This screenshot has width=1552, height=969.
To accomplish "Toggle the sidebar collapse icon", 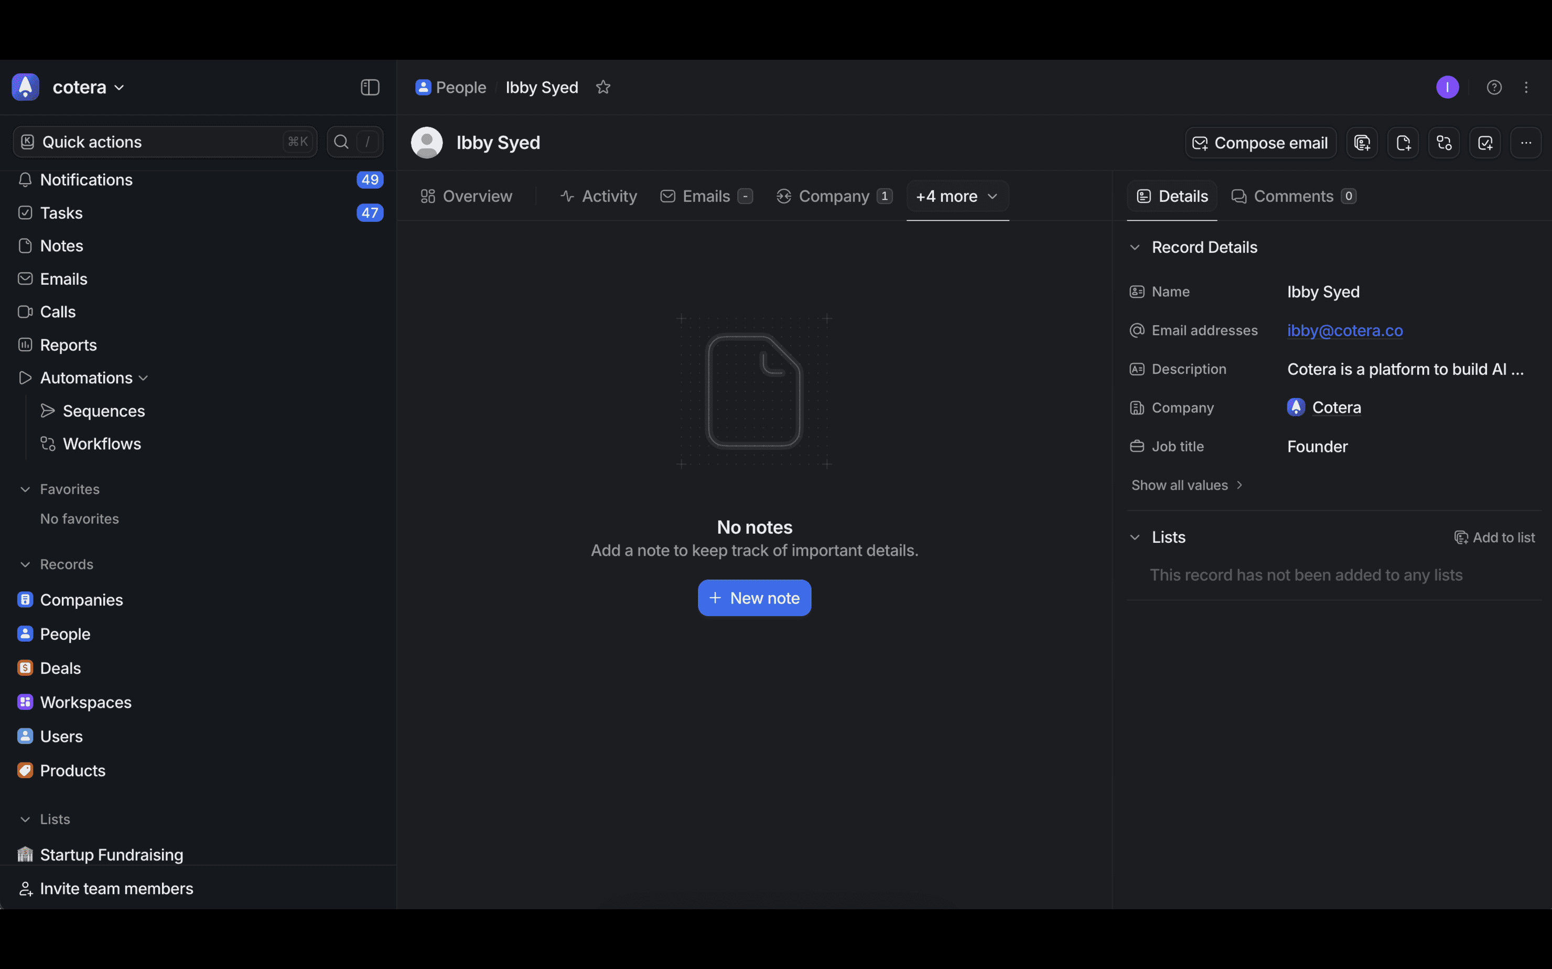I will coord(370,87).
